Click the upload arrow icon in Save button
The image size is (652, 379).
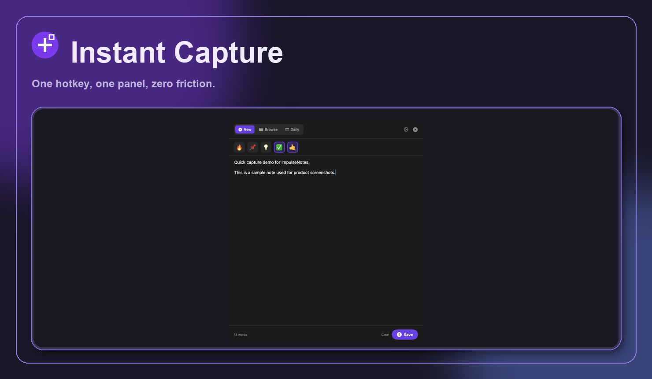tap(398, 334)
